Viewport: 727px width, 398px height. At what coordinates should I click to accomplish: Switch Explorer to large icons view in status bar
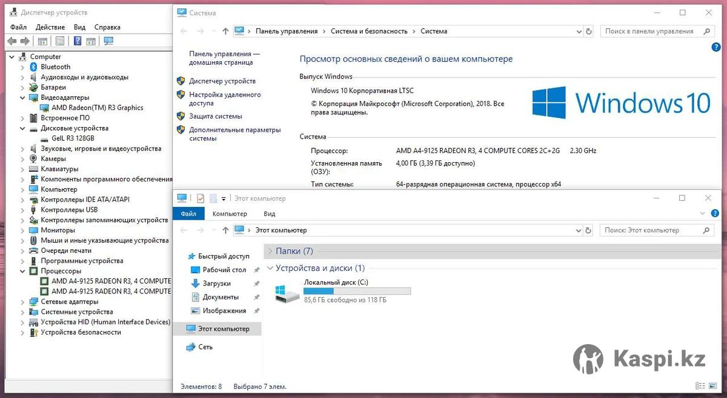tap(712, 386)
